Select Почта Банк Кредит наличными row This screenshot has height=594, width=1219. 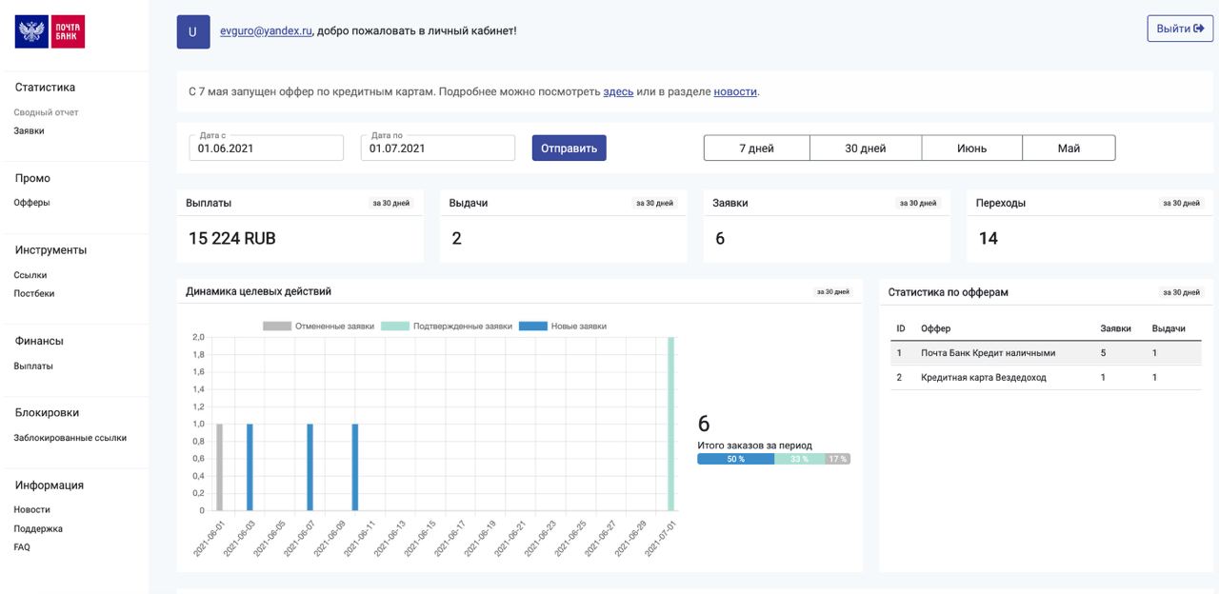(988, 352)
